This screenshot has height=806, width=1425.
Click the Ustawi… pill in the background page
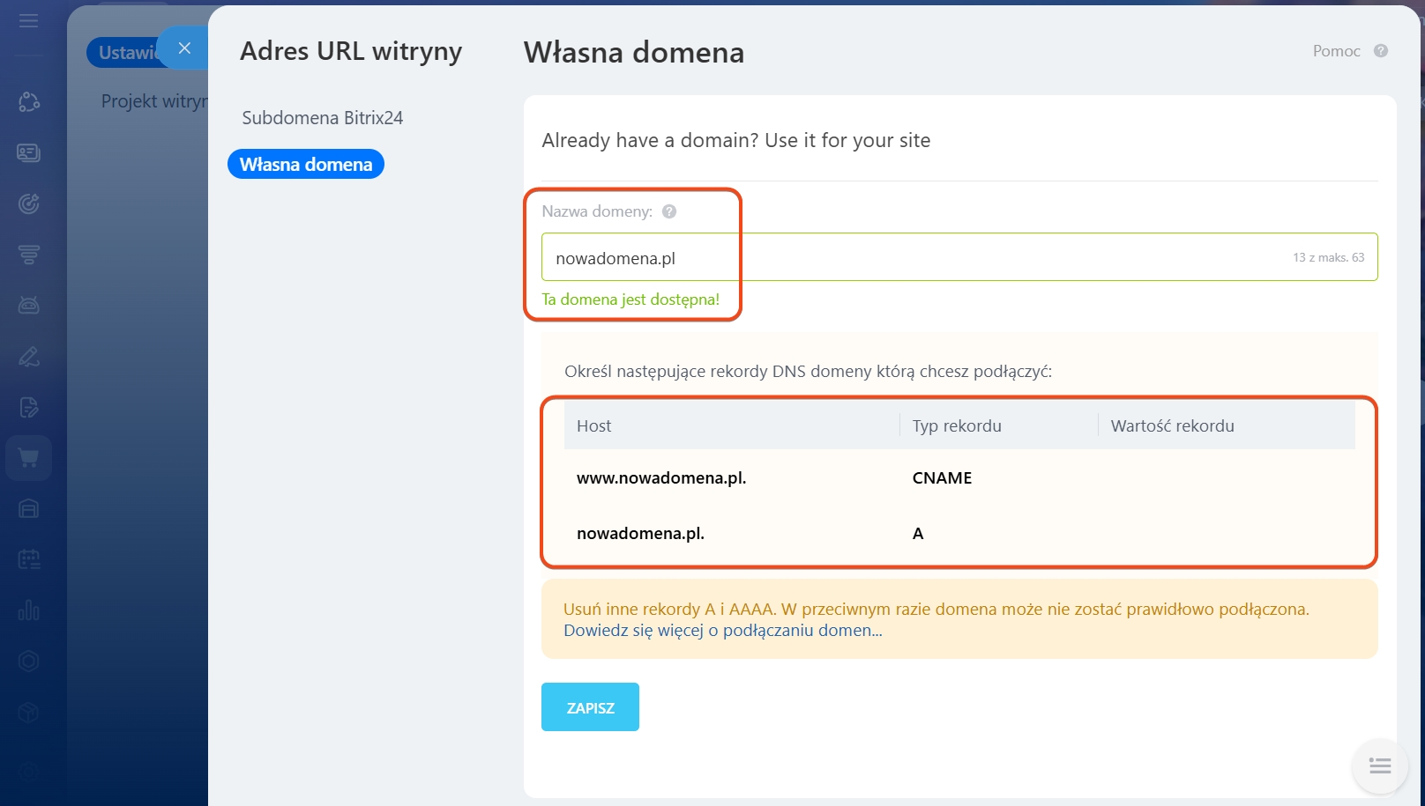(x=128, y=53)
